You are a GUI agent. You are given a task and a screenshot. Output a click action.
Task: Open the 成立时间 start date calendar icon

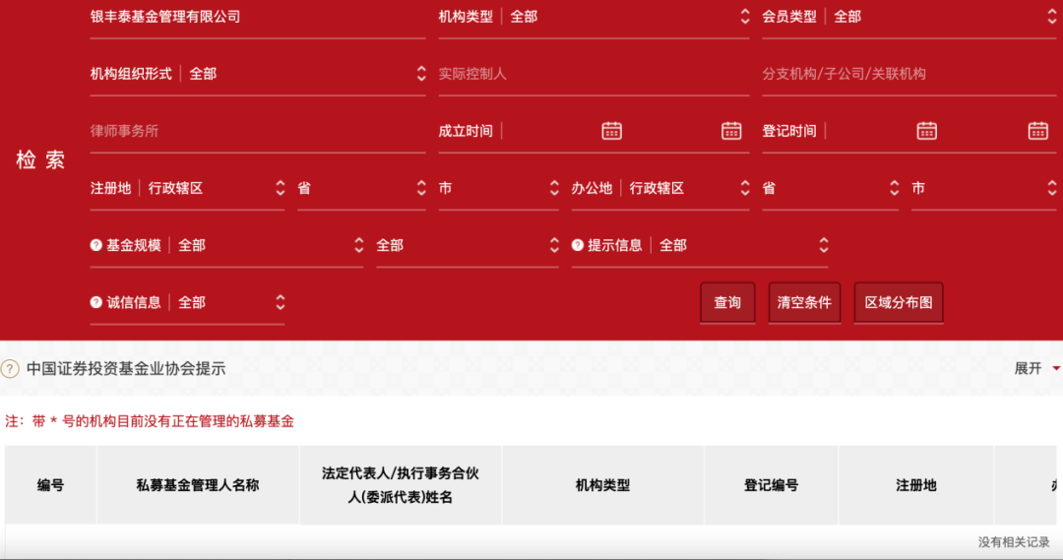click(x=611, y=131)
